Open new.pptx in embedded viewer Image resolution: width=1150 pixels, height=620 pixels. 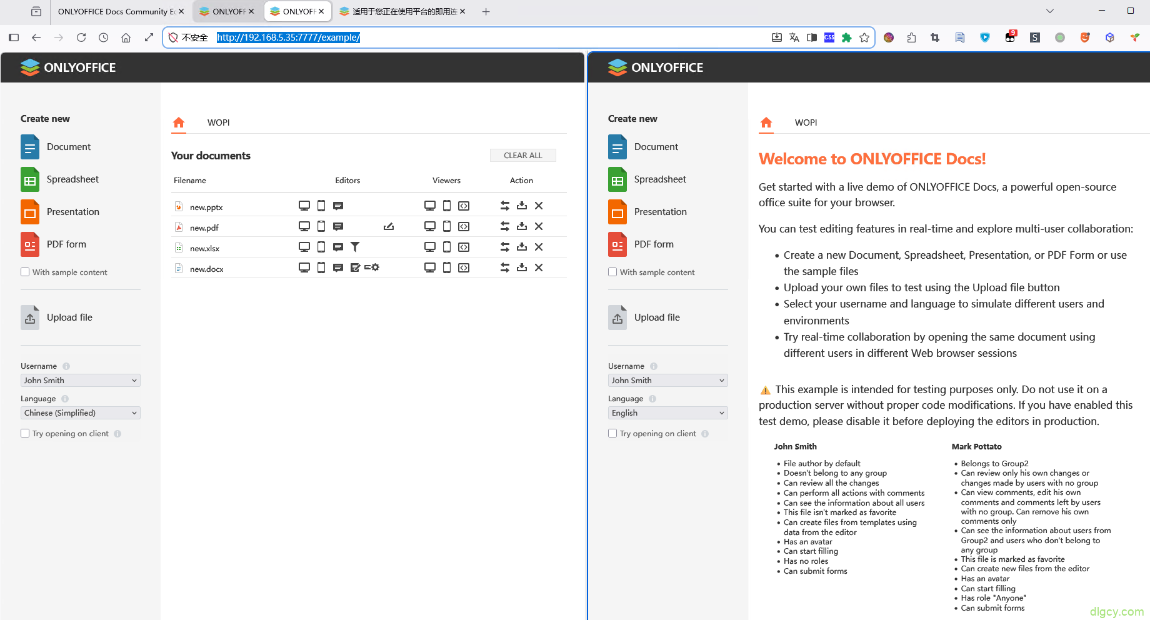tap(464, 206)
